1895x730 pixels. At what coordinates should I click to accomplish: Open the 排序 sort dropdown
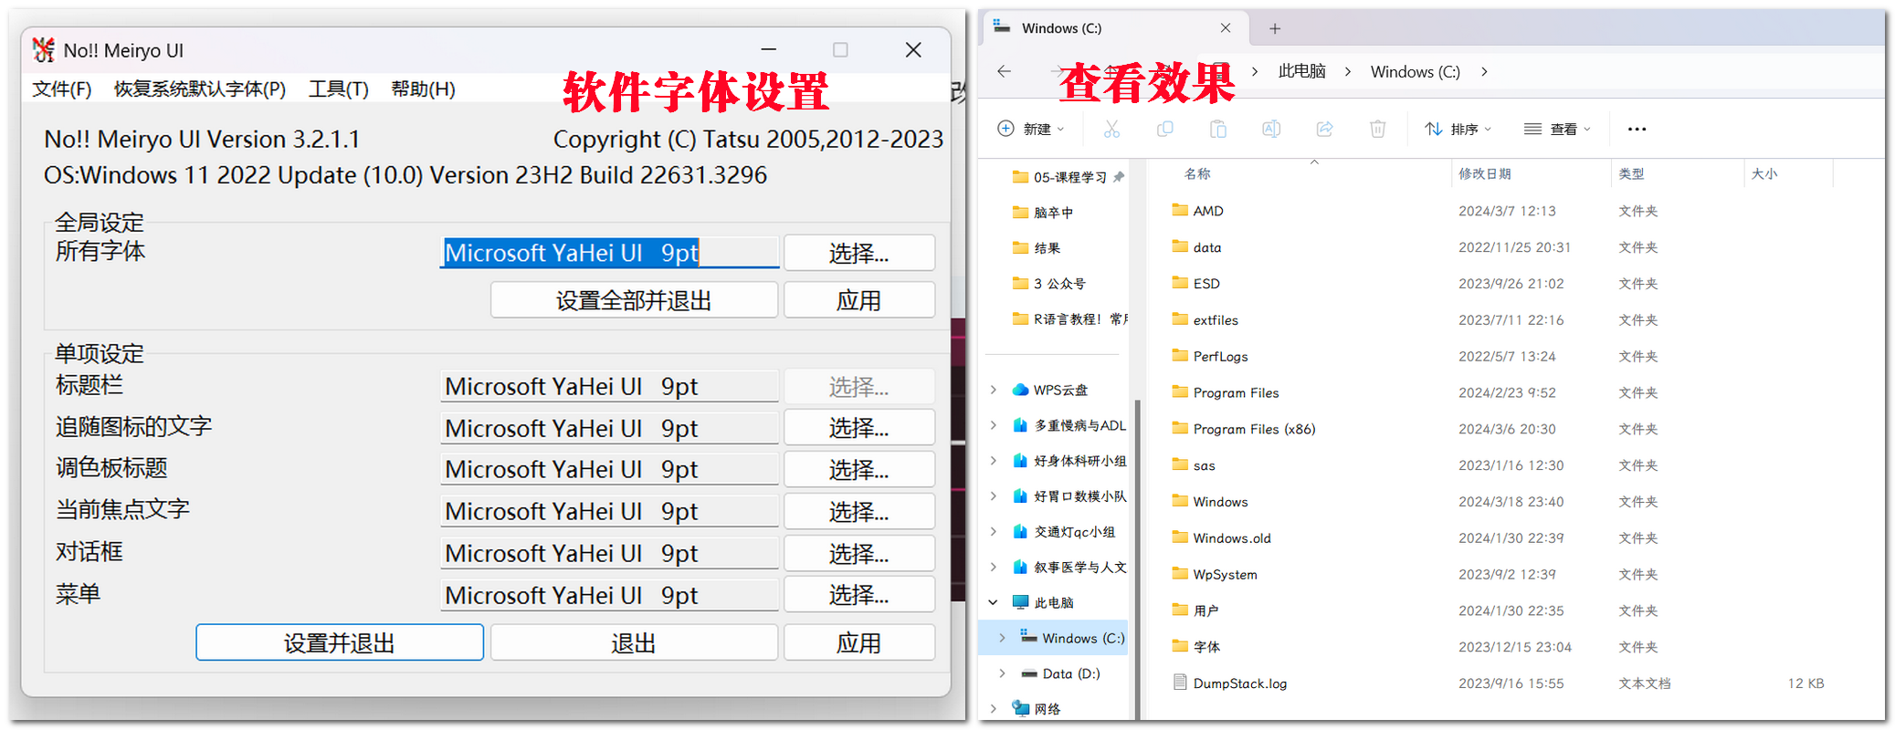point(1458,129)
